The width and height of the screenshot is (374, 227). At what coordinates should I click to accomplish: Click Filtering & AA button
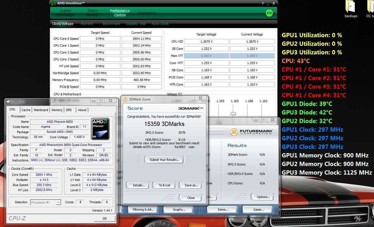pos(143,209)
